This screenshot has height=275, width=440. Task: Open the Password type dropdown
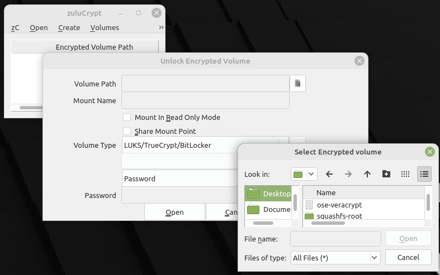click(179, 178)
